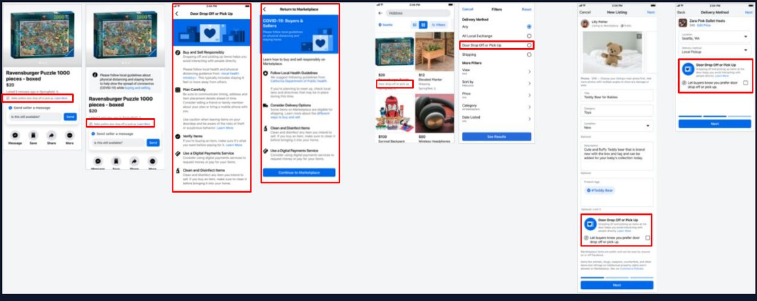Click #Teddy Bear product tag

click(600, 191)
